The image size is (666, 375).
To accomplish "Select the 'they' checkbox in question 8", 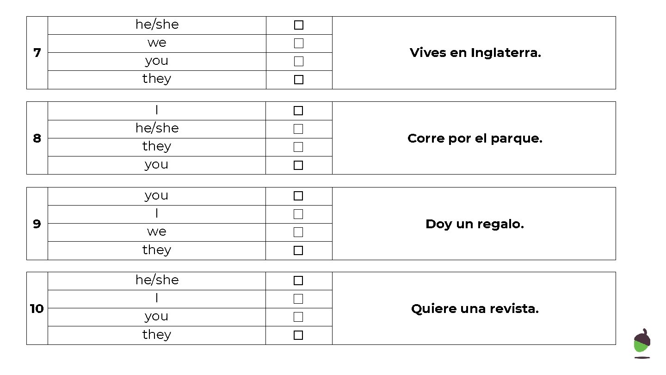I will 298,147.
